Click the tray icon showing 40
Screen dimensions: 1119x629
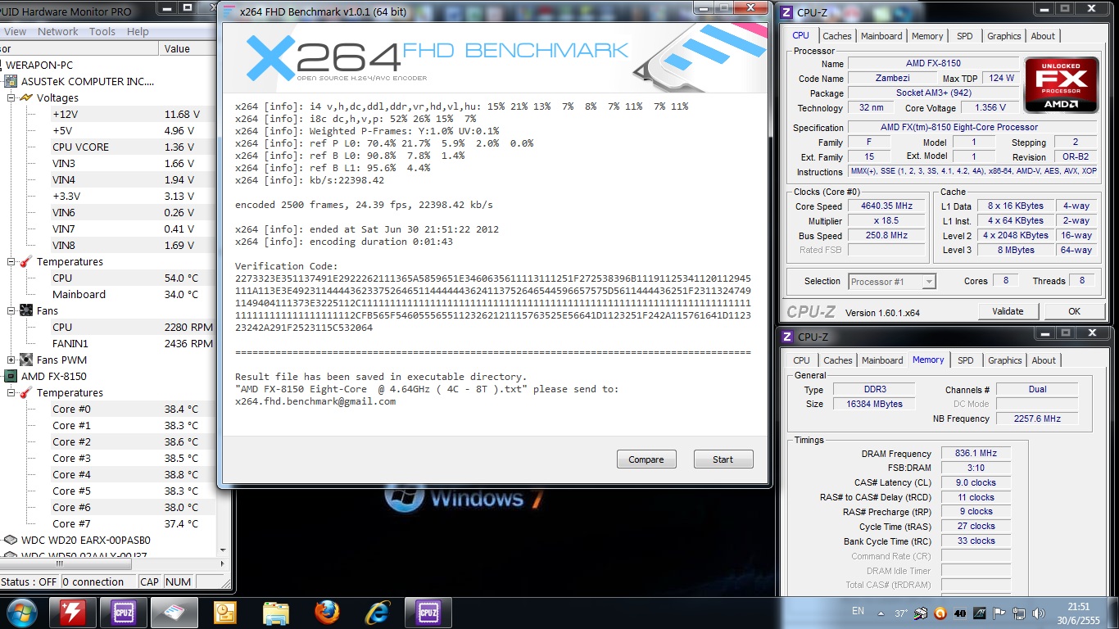(959, 613)
